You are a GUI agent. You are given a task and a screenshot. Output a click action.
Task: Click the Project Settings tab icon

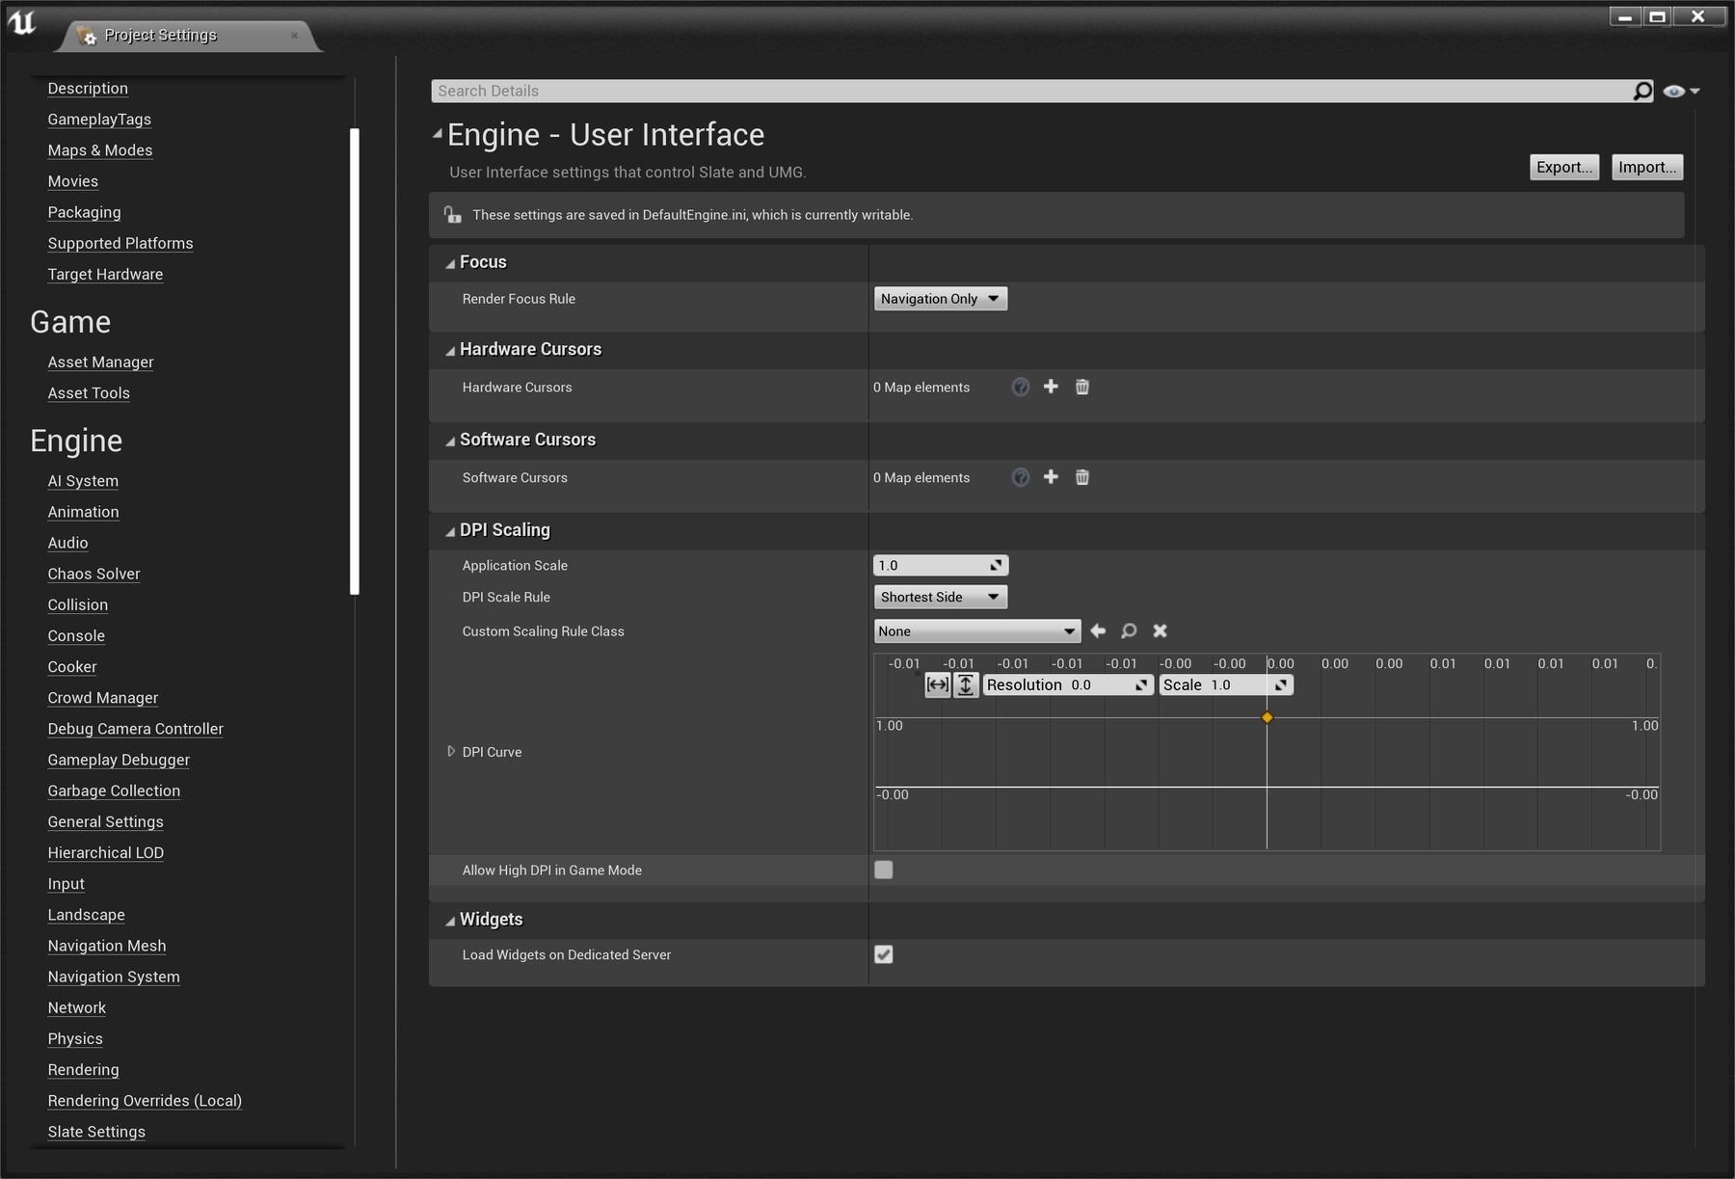(87, 36)
